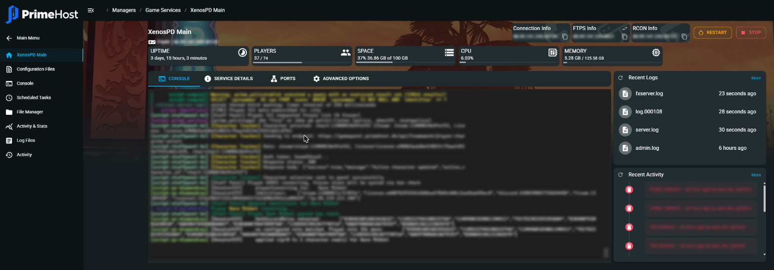Open XenosPD Main home in sidebar
Image resolution: width=774 pixels, height=270 pixels.
[x=41, y=55]
